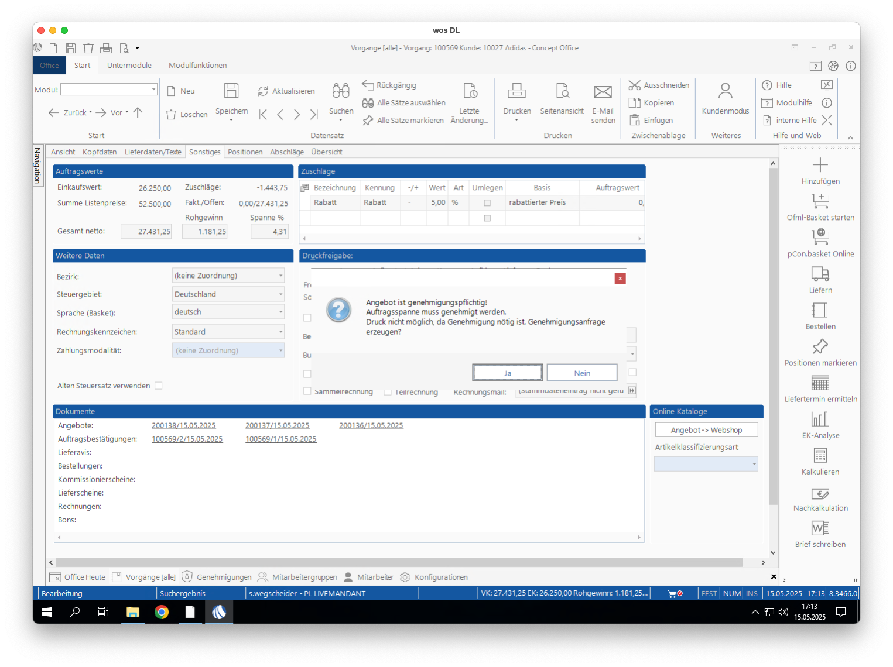Start Ofml-Basket from sidebar
This screenshot has width=893, height=667.
pyautogui.click(x=820, y=201)
